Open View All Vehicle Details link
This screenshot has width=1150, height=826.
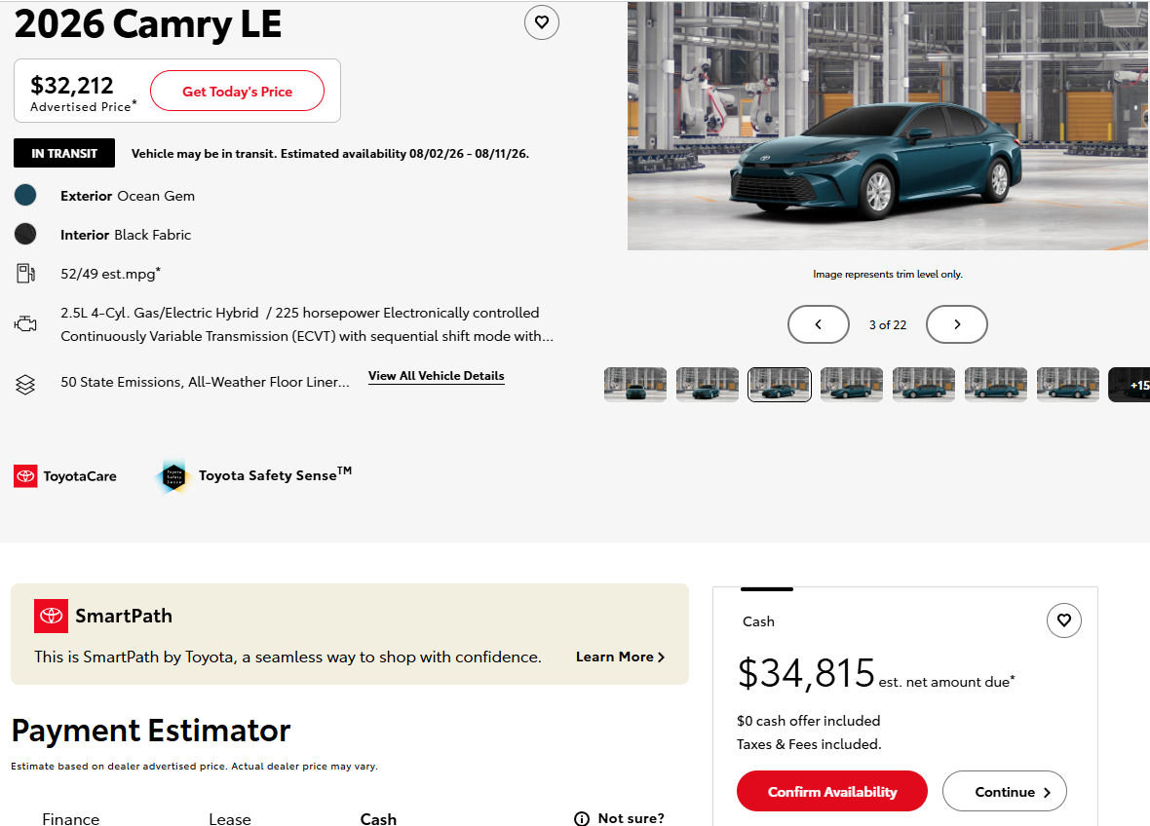tap(437, 376)
